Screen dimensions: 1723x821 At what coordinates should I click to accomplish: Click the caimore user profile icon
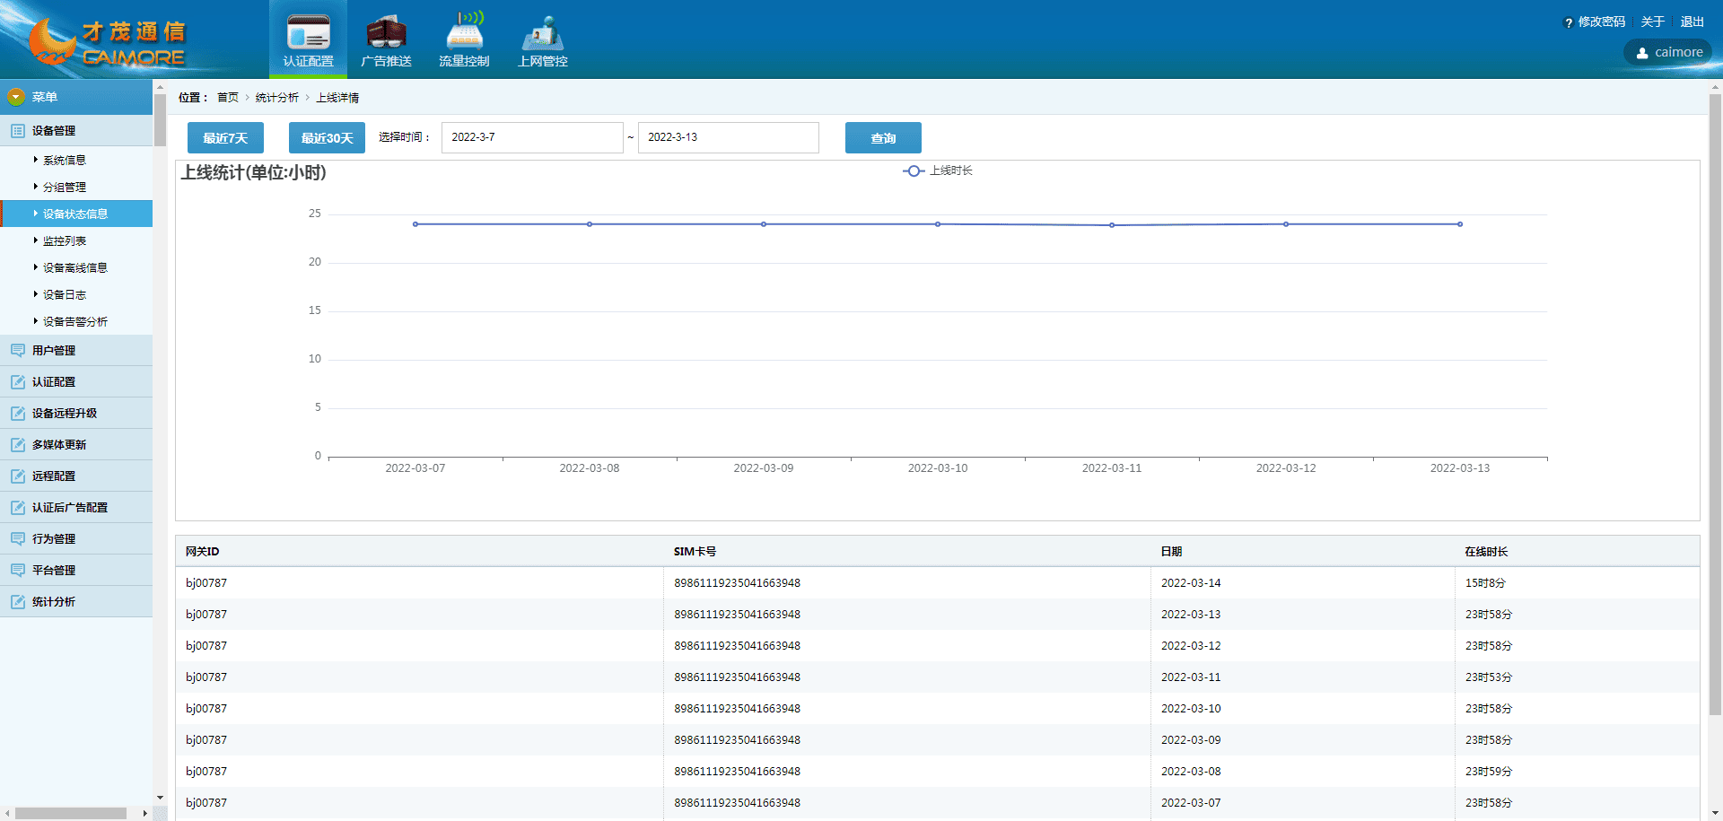(1642, 53)
